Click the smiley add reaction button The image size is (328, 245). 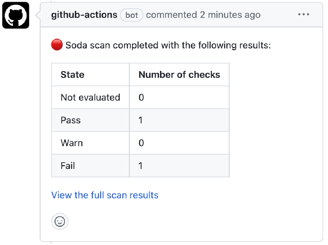(x=60, y=221)
